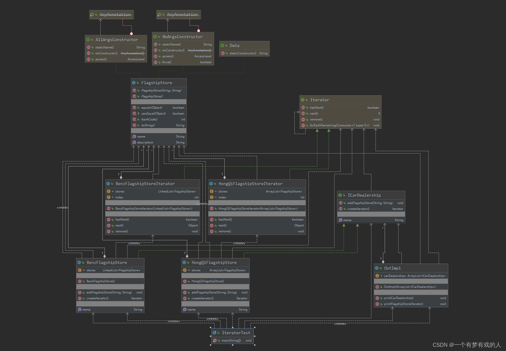Click the method icon beside main(String[]) in IteratorTest
The image size is (506, 351).
pyautogui.click(x=215, y=340)
